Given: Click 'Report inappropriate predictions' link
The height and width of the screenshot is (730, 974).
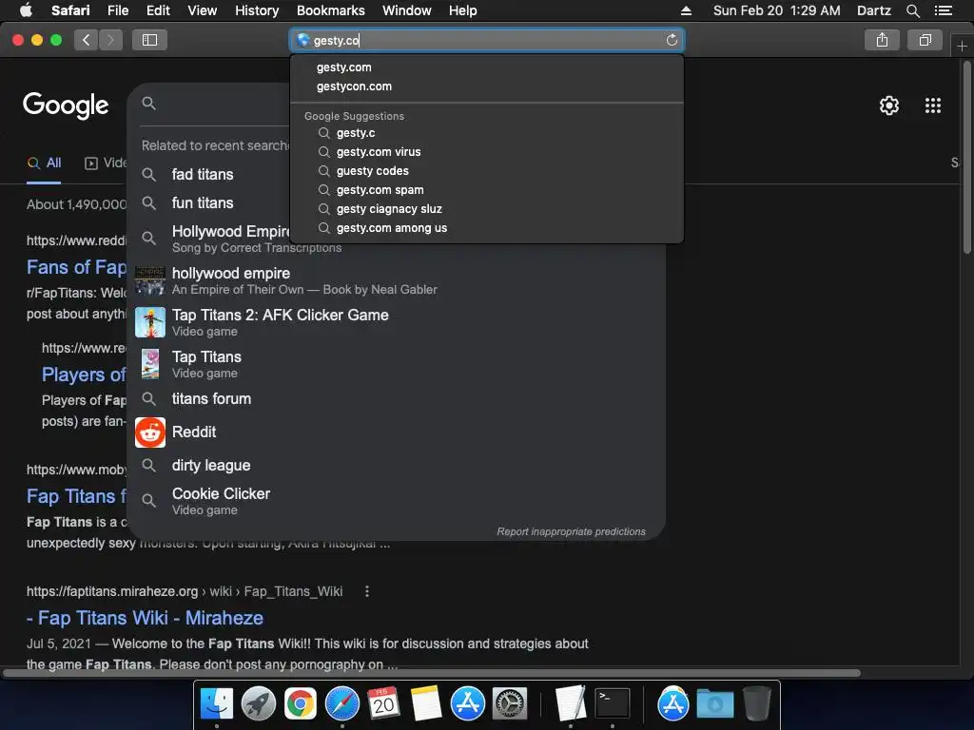Looking at the screenshot, I should [x=571, y=531].
